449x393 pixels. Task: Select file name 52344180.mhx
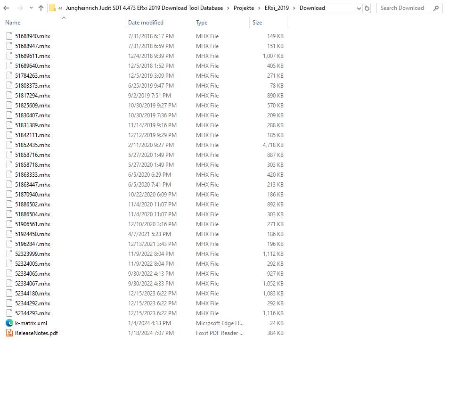pyautogui.click(x=33, y=293)
